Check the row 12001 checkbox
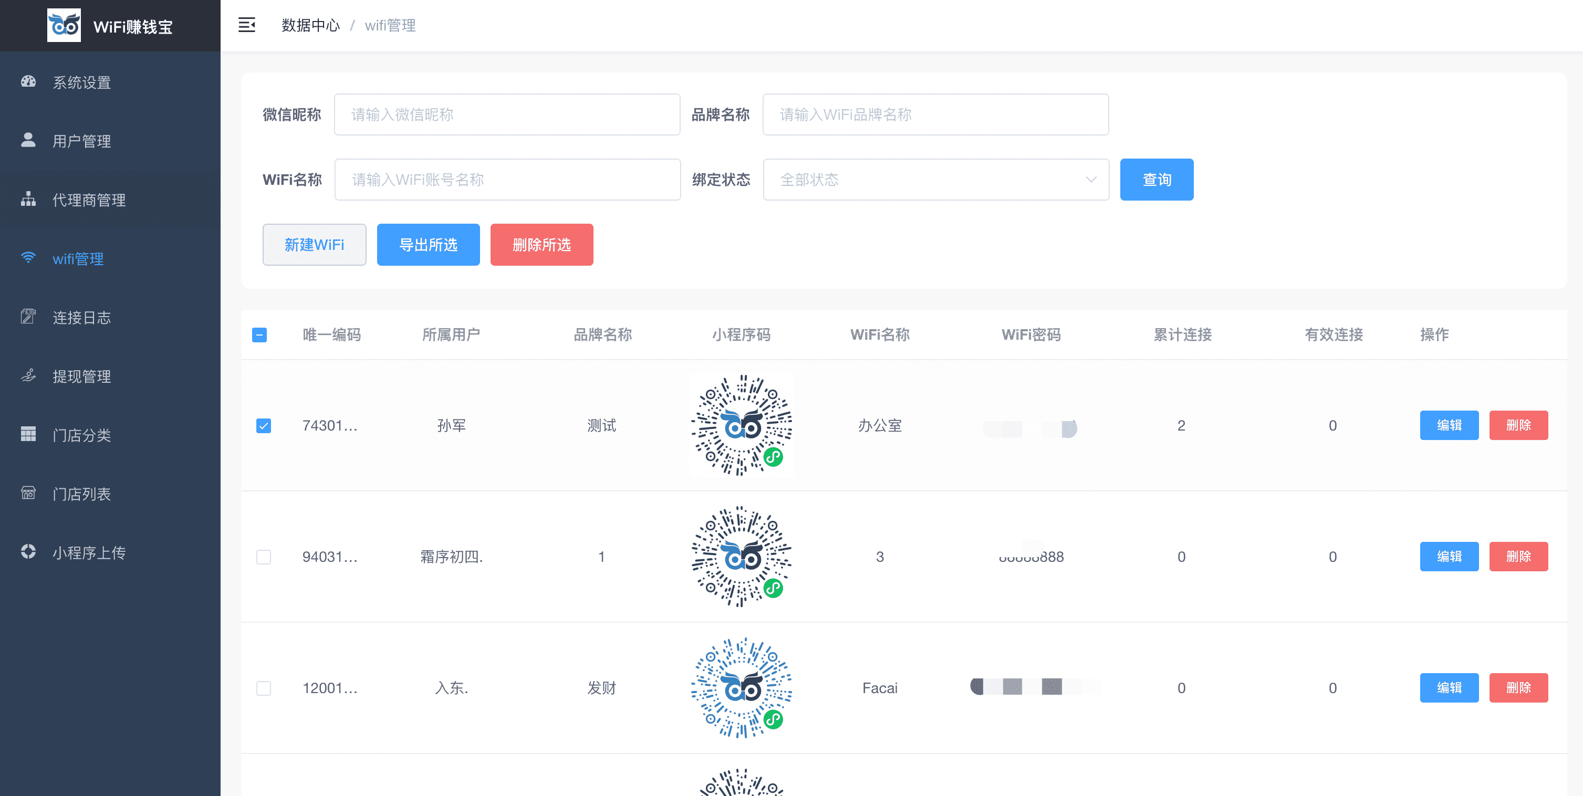Screen dimensions: 1583x796 point(264,688)
